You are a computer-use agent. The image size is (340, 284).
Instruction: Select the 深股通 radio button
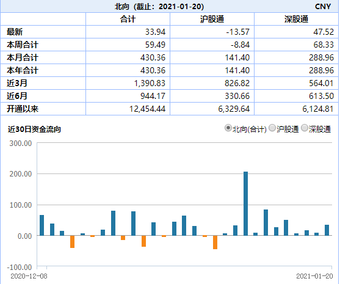click(x=305, y=128)
